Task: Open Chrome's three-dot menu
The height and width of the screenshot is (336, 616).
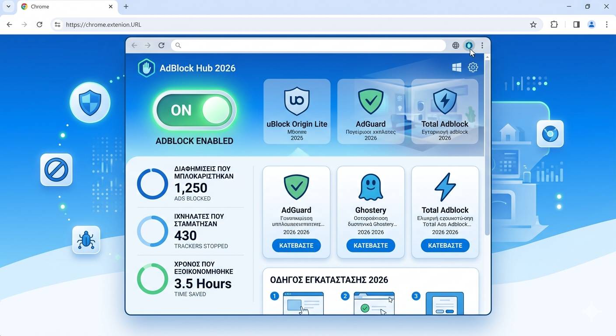Action: (606, 24)
